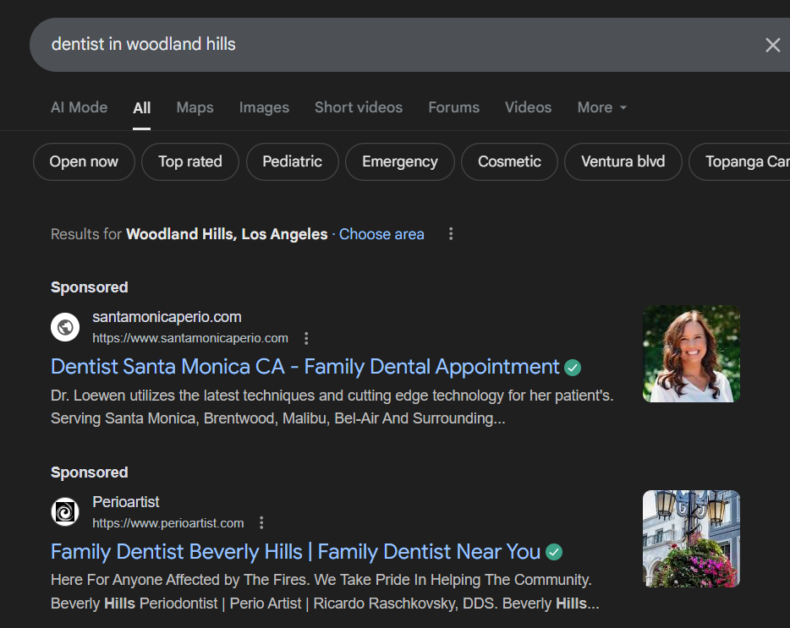Enable the Pediatric filter chip
The height and width of the screenshot is (628, 790).
tap(292, 162)
